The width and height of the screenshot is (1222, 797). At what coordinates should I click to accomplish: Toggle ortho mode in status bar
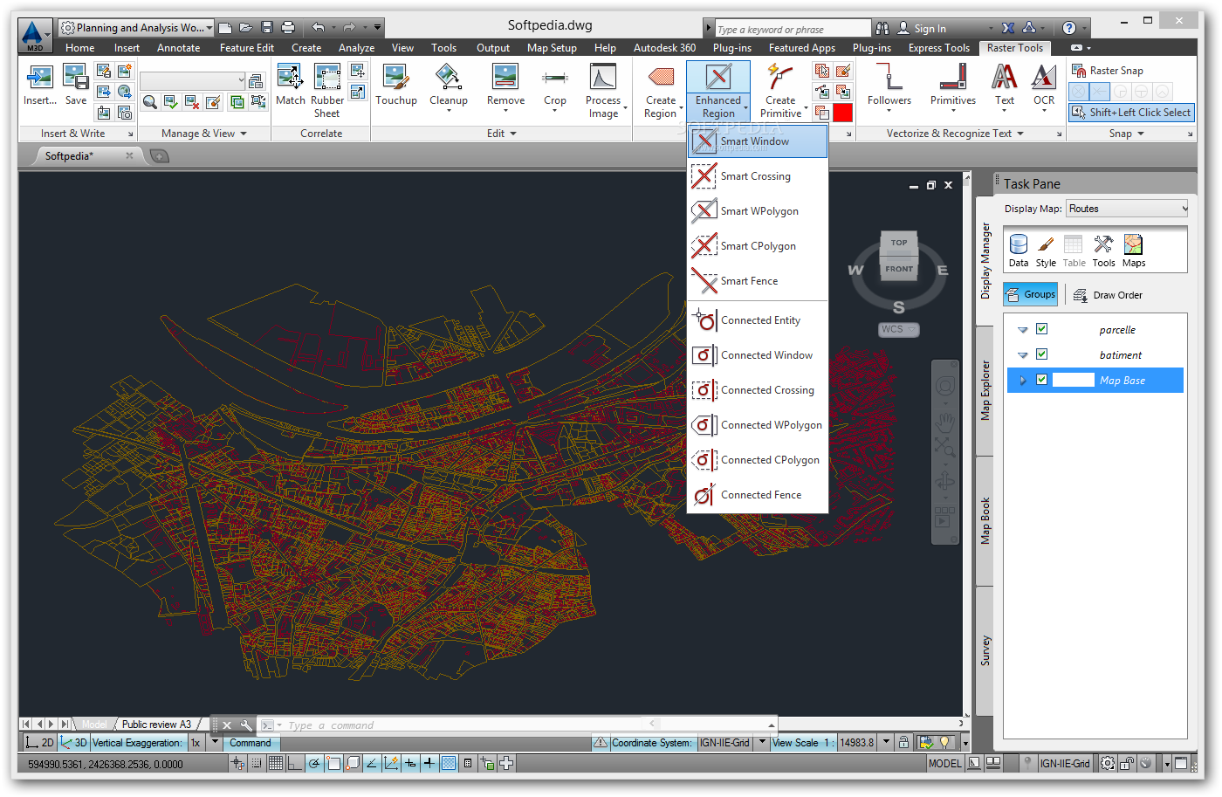[295, 764]
